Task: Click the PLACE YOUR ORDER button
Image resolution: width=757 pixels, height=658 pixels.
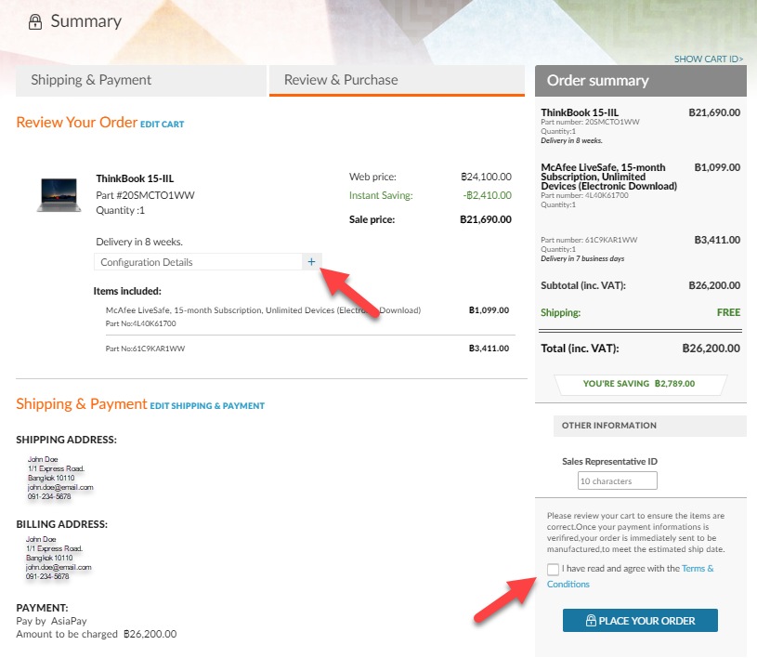Action: point(640,620)
